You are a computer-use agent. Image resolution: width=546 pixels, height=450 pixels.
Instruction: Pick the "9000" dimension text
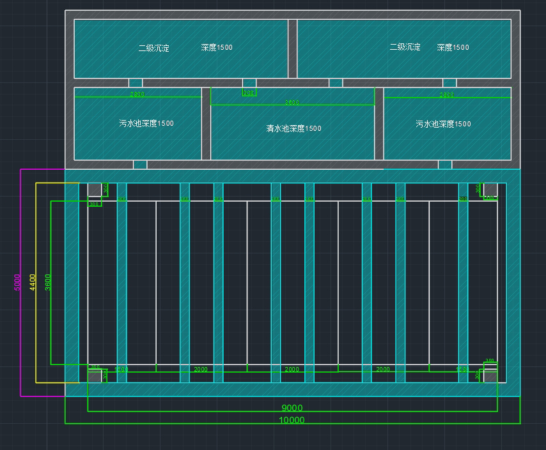pyautogui.click(x=292, y=408)
